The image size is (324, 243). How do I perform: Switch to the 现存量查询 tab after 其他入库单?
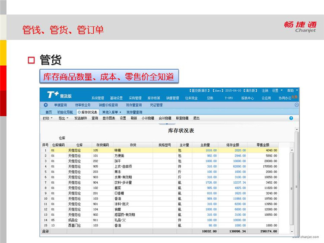(134, 112)
